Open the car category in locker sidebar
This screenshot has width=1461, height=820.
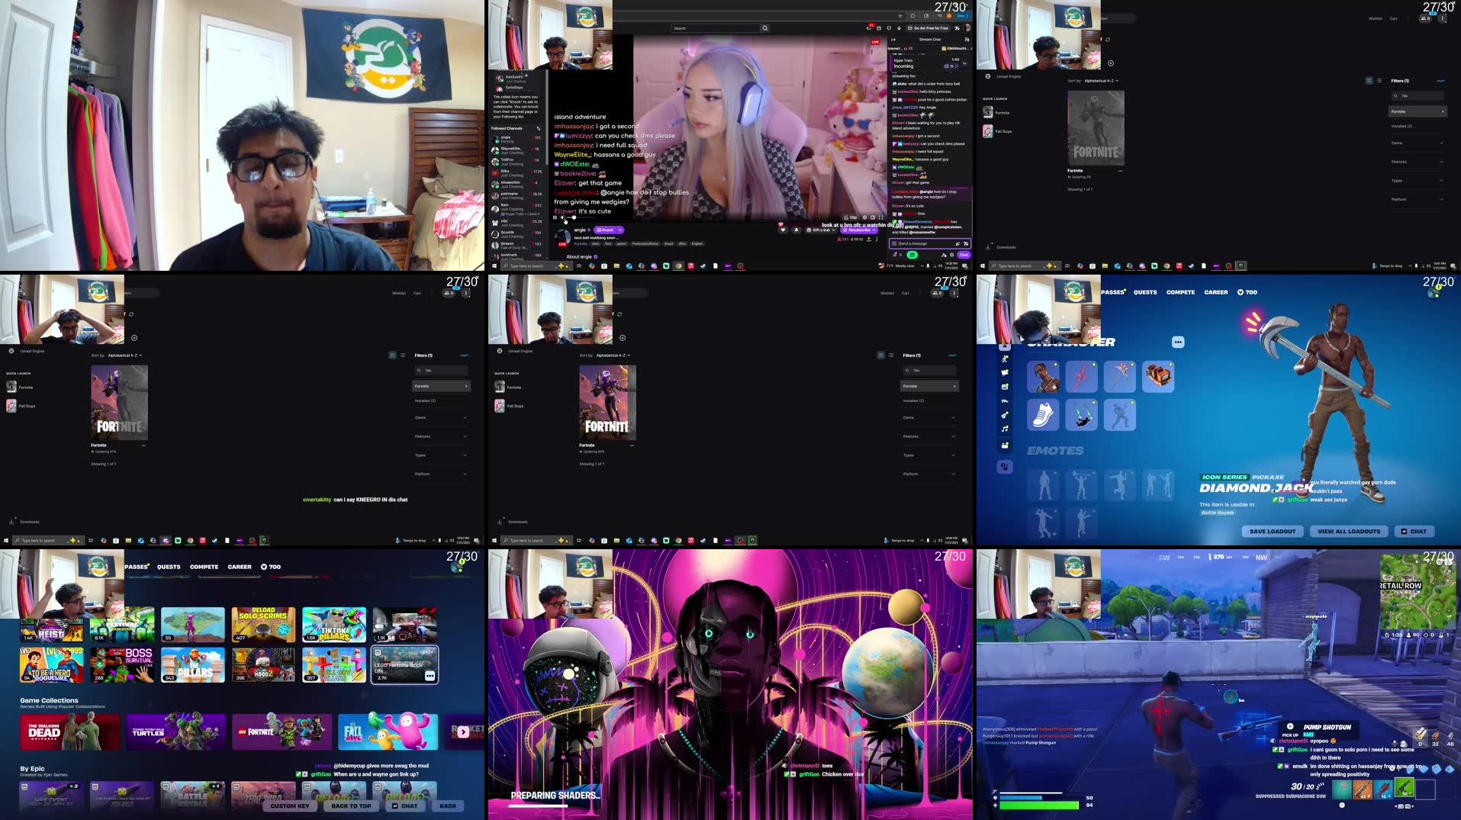pos(1005,400)
